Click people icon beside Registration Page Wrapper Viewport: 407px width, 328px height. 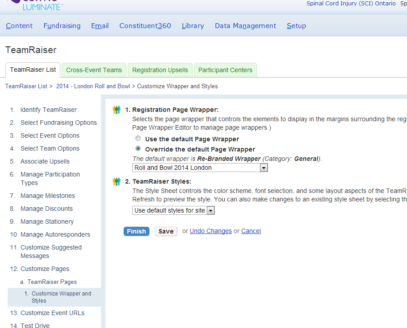click(x=117, y=110)
